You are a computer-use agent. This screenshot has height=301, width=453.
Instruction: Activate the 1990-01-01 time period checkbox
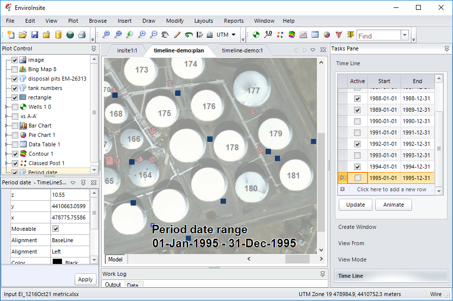358,121
